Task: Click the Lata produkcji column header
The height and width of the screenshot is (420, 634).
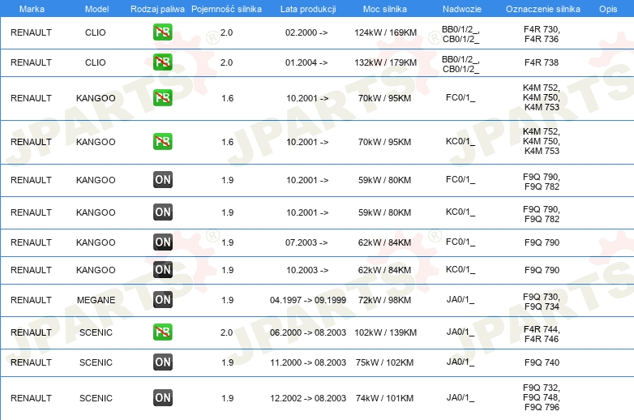Action: point(308,9)
